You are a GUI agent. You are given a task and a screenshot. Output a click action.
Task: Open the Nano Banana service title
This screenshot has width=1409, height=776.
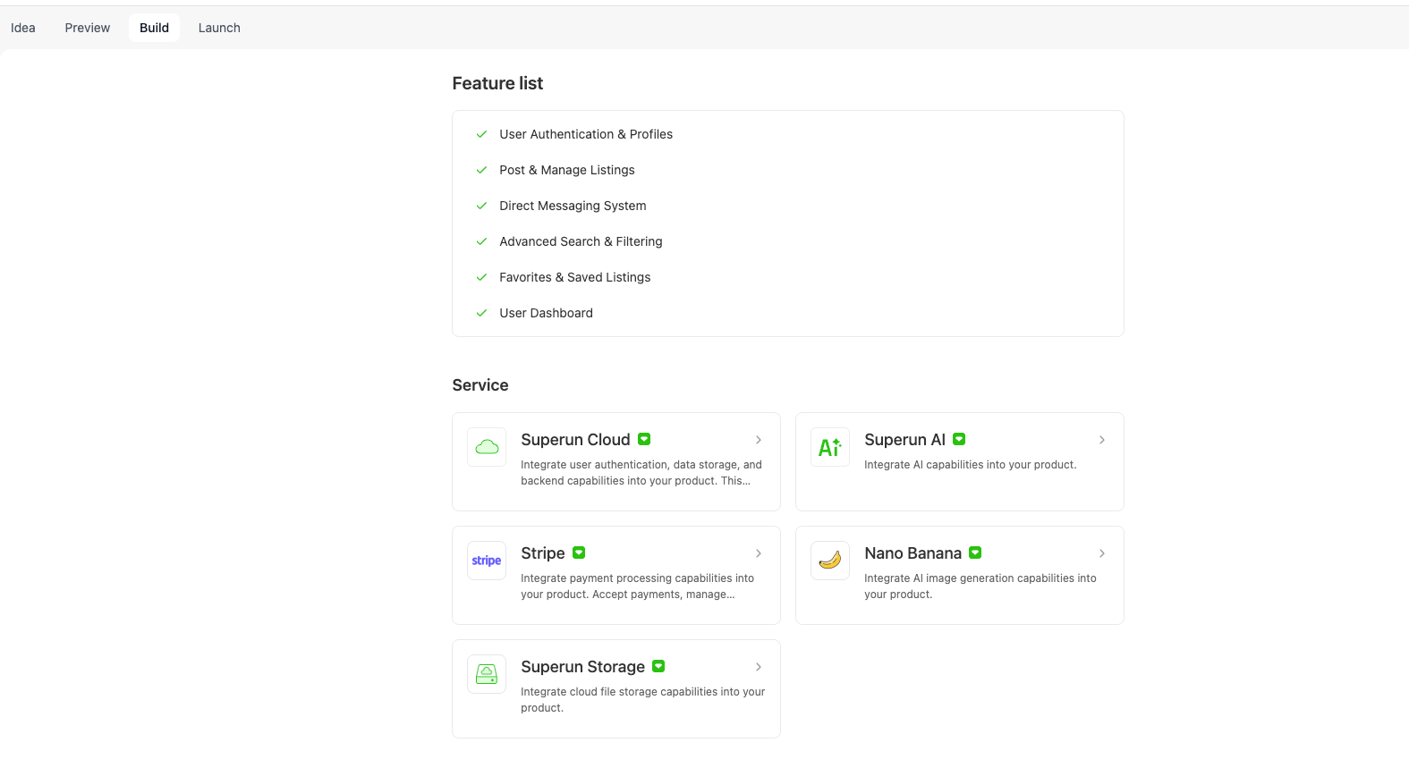click(x=912, y=553)
